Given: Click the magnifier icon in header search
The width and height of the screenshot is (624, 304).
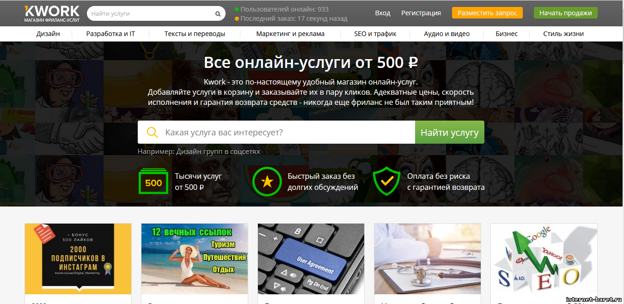Looking at the screenshot, I should 218,14.
